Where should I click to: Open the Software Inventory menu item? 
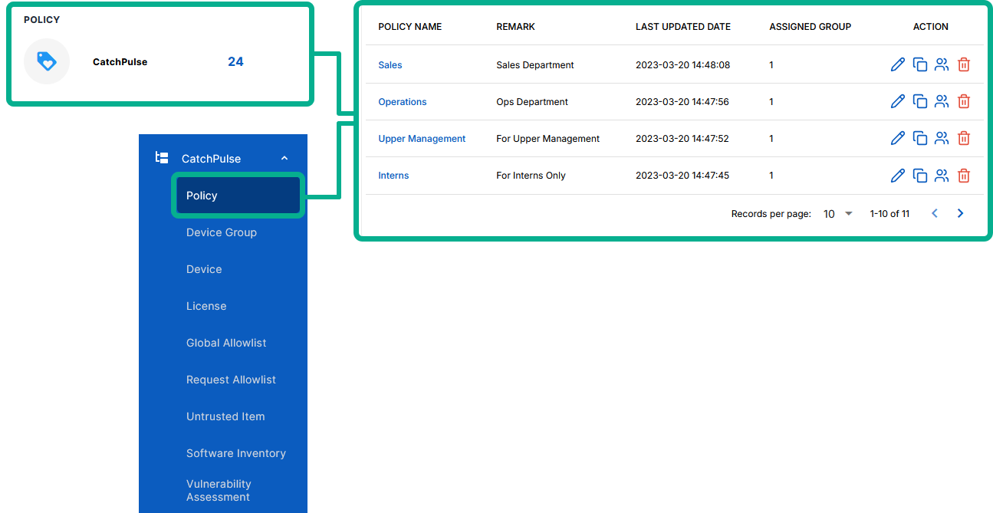[x=236, y=453]
